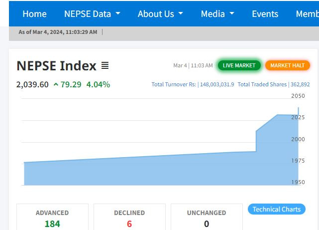This screenshot has width=319, height=230.
Task: Click the Total Turnover Rs value 148,003,031.9
Action: [217, 84]
